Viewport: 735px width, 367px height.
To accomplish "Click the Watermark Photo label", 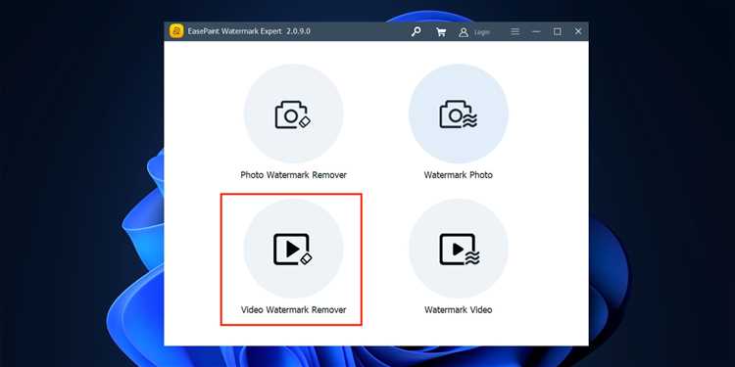I will pyautogui.click(x=458, y=175).
